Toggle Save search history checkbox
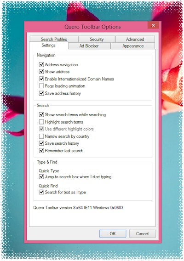Viewport: 184px width, 261px height. click(x=41, y=143)
